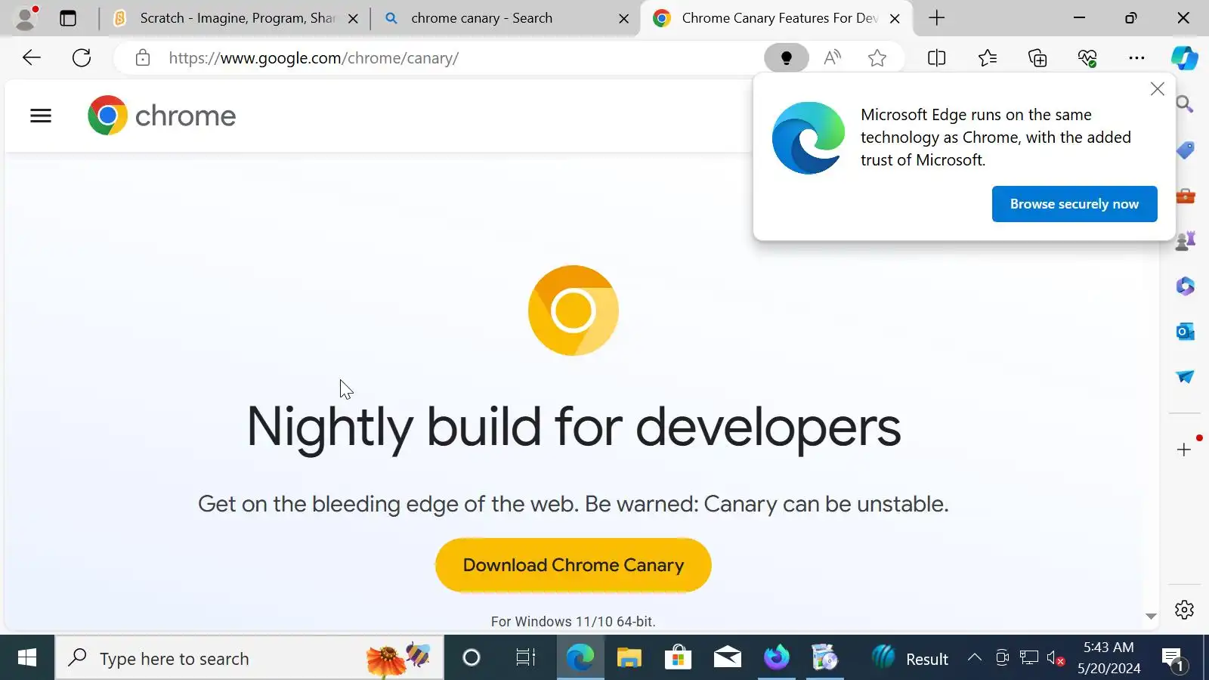Open Mail app from taskbar
Viewport: 1209px width, 680px height.
point(727,658)
